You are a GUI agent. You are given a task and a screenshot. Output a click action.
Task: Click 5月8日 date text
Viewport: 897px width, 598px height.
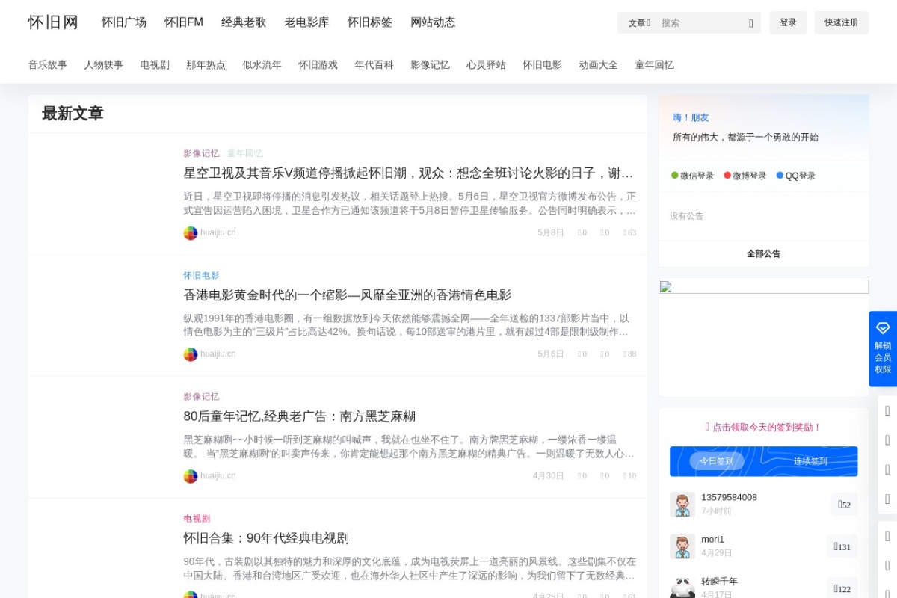[x=551, y=233]
